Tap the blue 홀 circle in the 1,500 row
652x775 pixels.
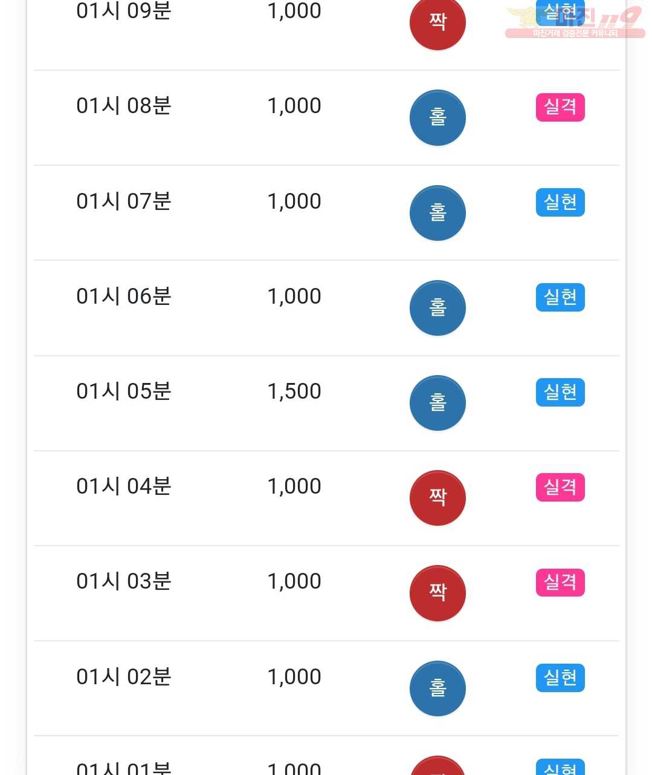point(437,402)
